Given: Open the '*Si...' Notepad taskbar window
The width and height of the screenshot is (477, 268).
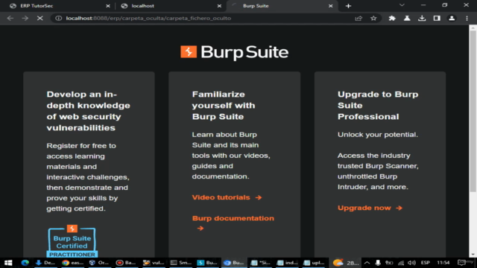Looking at the screenshot, I should [260, 263].
